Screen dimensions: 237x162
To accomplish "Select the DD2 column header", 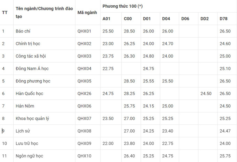I will 205,19.
